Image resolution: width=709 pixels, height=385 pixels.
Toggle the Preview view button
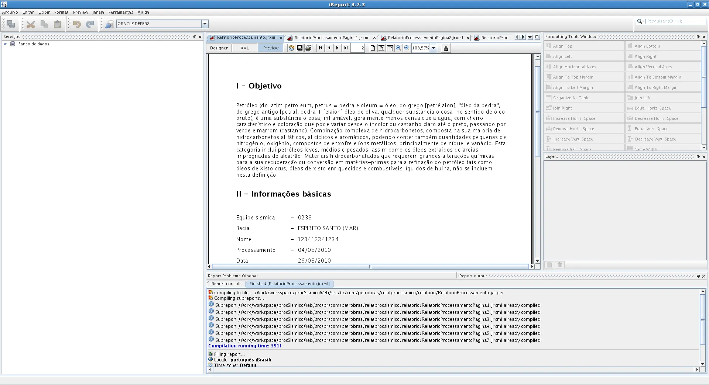pos(271,48)
